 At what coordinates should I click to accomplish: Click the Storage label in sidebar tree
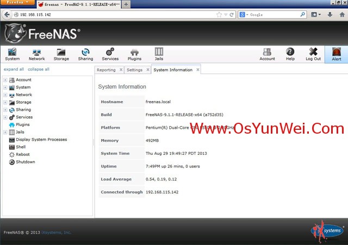pyautogui.click(x=23, y=102)
